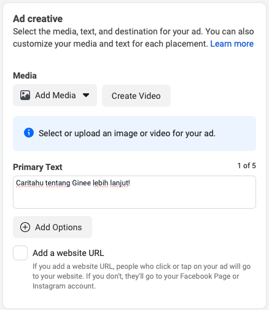269x310 pixels.
Task: Click the blue info icon in banner
Action: [x=29, y=133]
